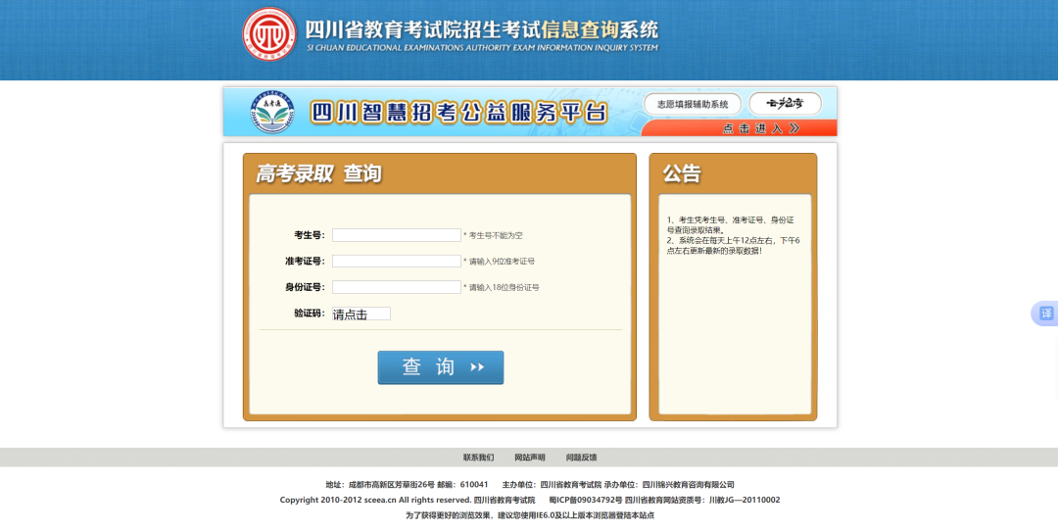Click the 四川智慧招考公益服务平台 banner title
The image size is (1058, 532).
coord(458,112)
